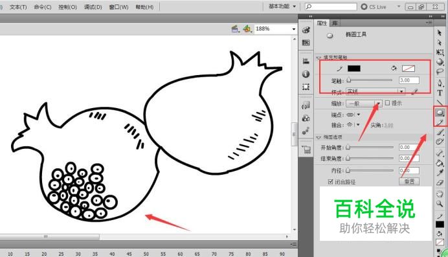
Task: Click the 开始角度 start angle slider handle
Action: [x=348, y=148]
